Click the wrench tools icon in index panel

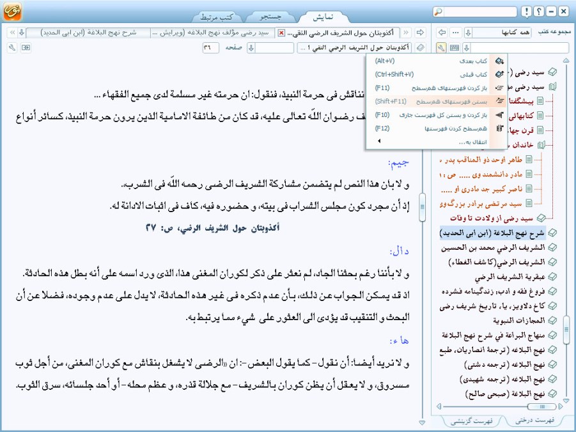tap(441, 47)
